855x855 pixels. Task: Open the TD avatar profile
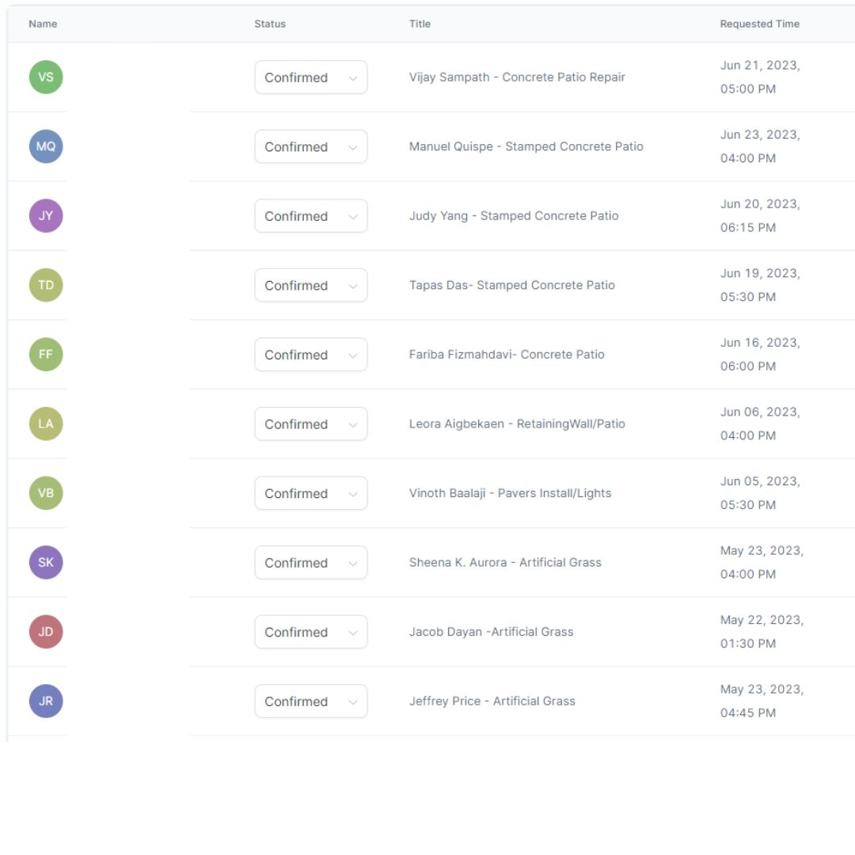click(x=46, y=285)
